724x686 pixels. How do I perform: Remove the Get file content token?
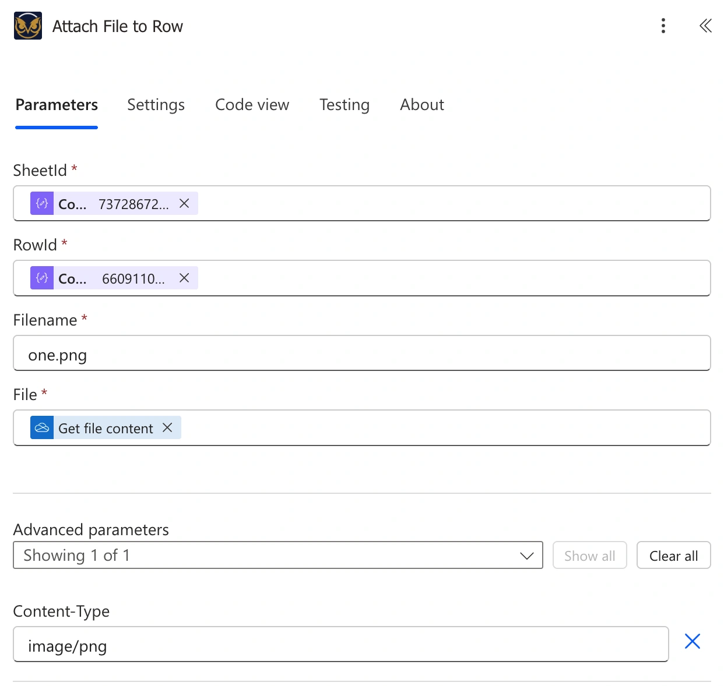coord(167,427)
